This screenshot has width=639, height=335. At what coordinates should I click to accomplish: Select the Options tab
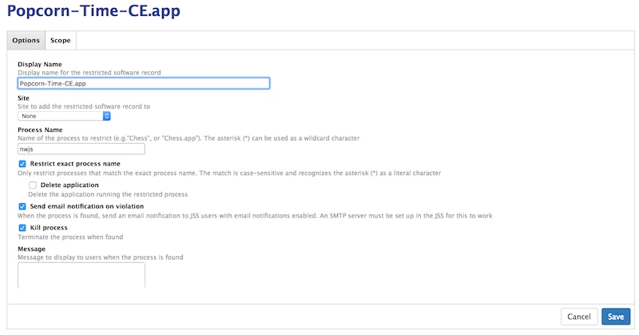(26, 41)
